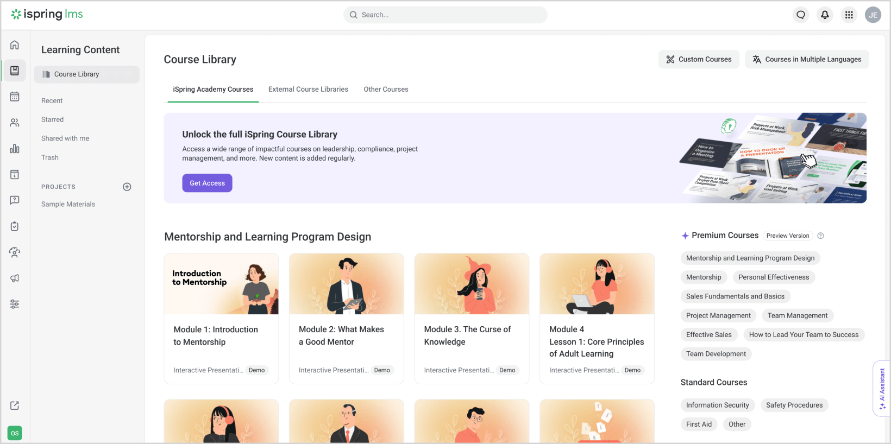Open the headset support sidebar icon
This screenshot has height=444, width=891.
15,252
